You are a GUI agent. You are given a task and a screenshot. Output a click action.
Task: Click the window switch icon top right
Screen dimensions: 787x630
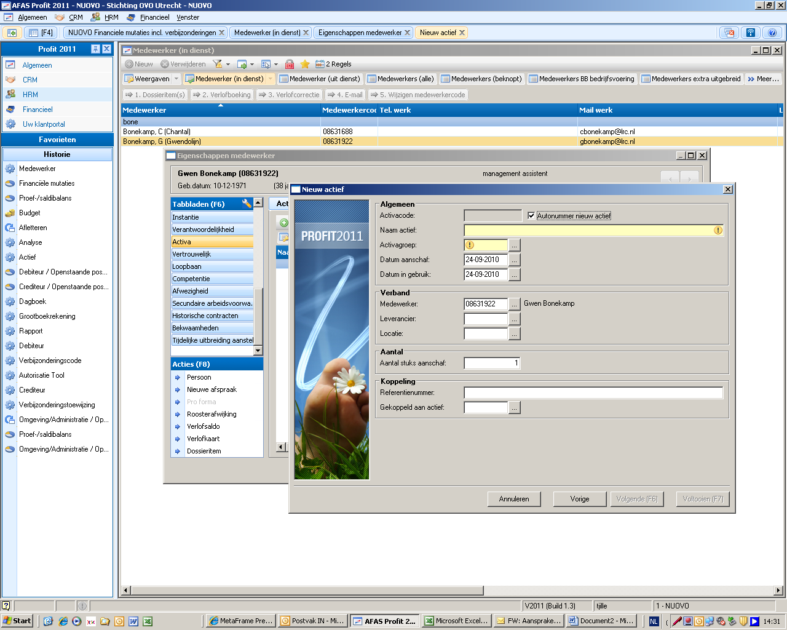point(729,33)
